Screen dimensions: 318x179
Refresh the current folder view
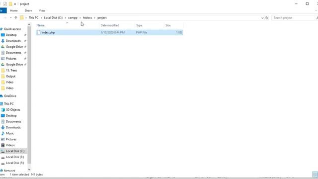tap(267, 18)
